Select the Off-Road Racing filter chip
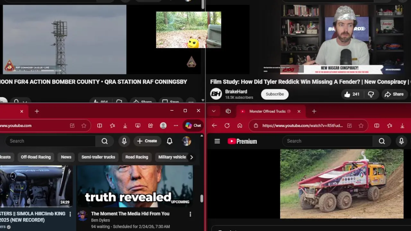411x231 pixels. pos(36,157)
